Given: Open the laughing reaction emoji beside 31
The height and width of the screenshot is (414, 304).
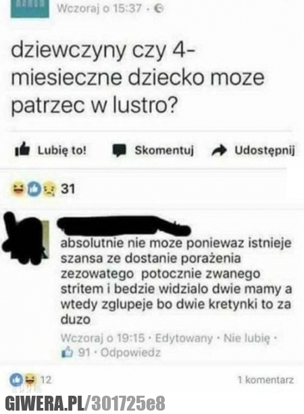Looking at the screenshot, I should click(18, 190).
